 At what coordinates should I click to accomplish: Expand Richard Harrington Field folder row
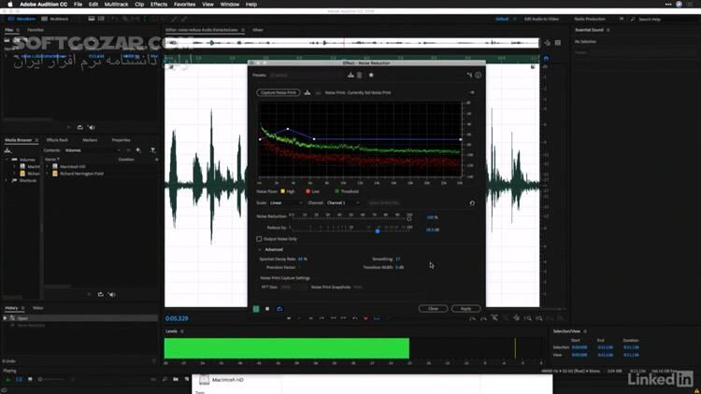(x=48, y=174)
